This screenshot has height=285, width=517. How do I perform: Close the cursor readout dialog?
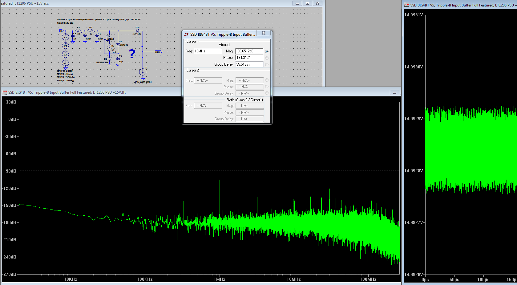click(264, 33)
